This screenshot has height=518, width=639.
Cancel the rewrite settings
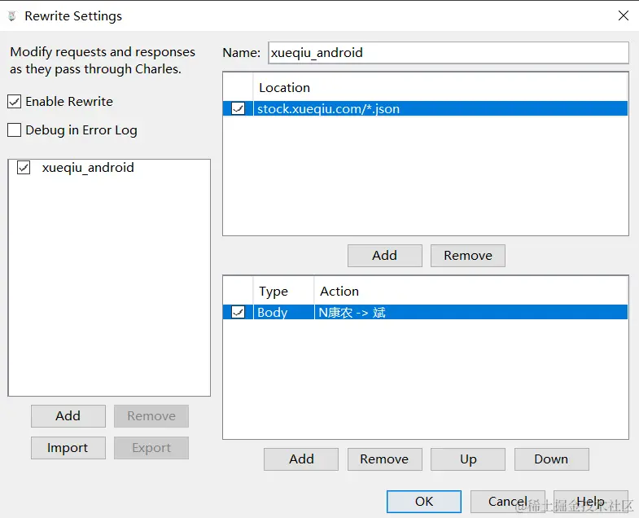click(x=508, y=501)
